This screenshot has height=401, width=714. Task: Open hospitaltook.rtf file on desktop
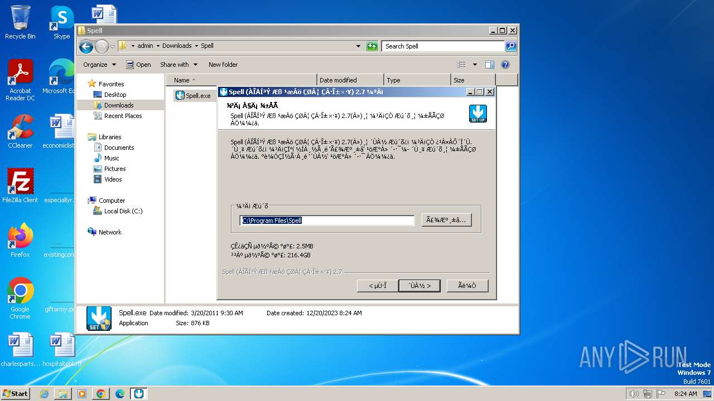click(61, 350)
